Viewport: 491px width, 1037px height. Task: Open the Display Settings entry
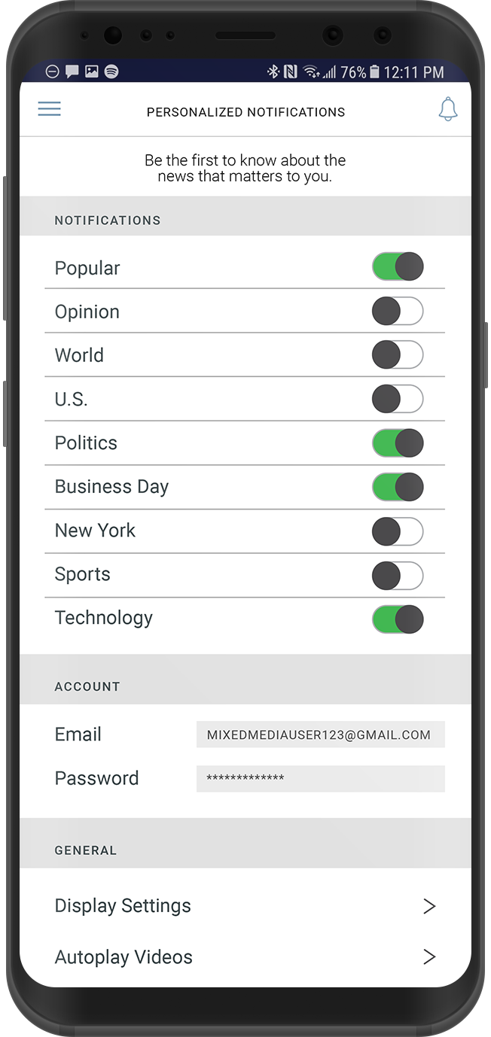(124, 906)
